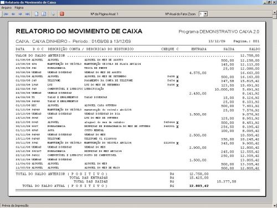
Task: Click the saida value 10.000,00
Action: (x=224, y=89)
